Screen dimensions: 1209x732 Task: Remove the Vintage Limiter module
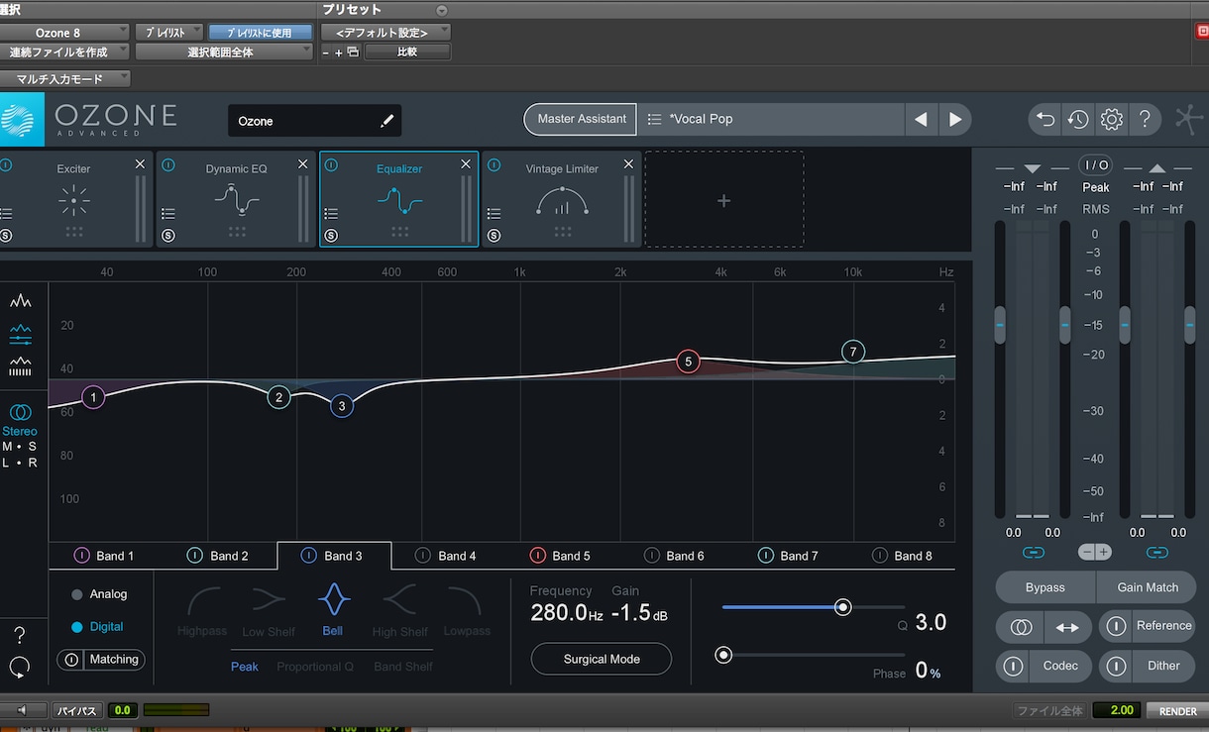(628, 164)
